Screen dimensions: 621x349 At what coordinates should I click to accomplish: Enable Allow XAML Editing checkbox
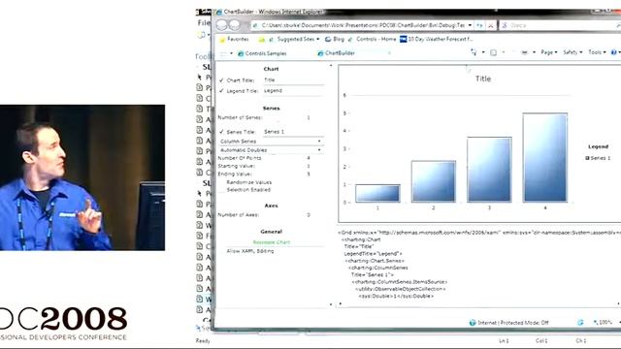[222, 251]
